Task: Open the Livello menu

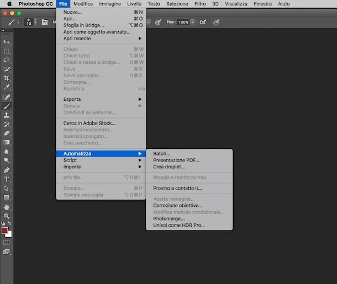Action: 134,4
